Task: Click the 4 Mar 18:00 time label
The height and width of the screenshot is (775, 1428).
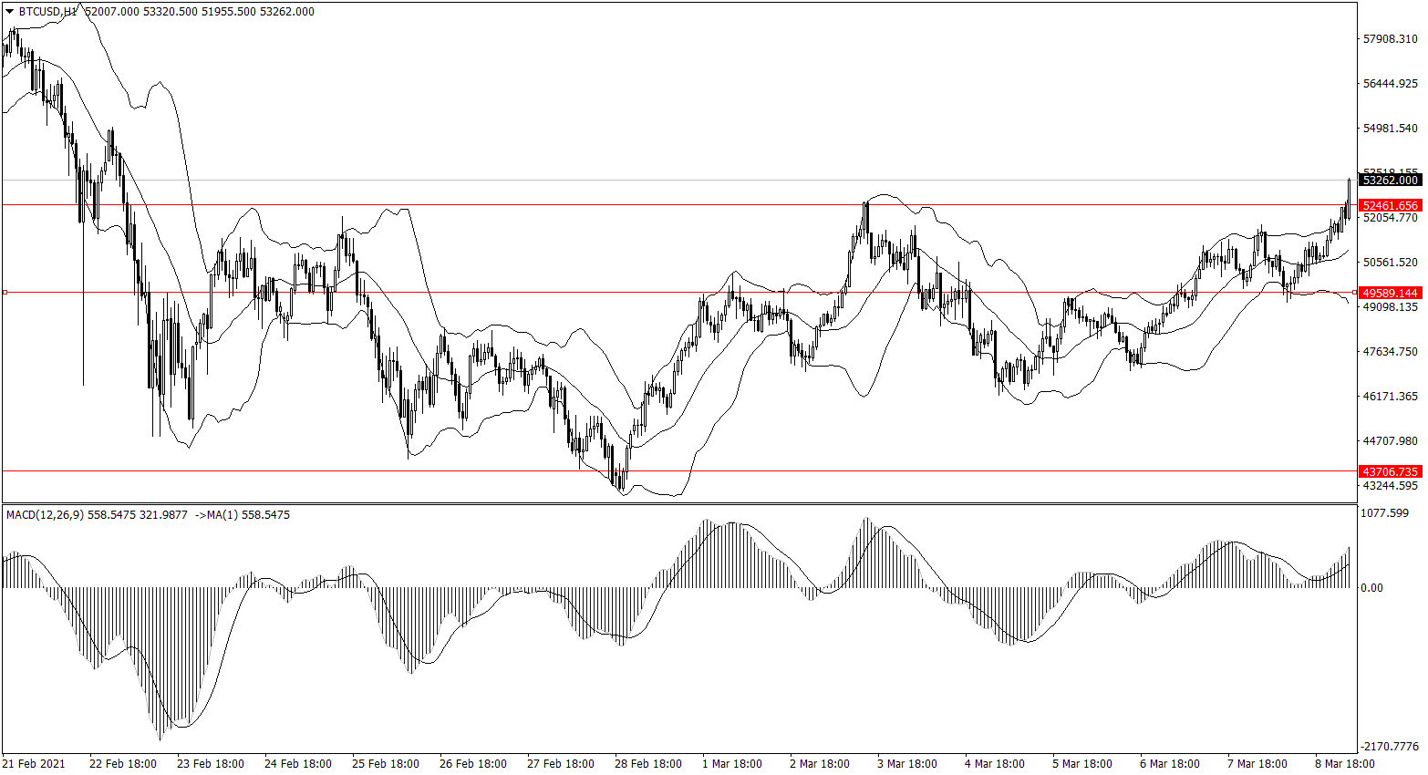Action: click(x=994, y=764)
